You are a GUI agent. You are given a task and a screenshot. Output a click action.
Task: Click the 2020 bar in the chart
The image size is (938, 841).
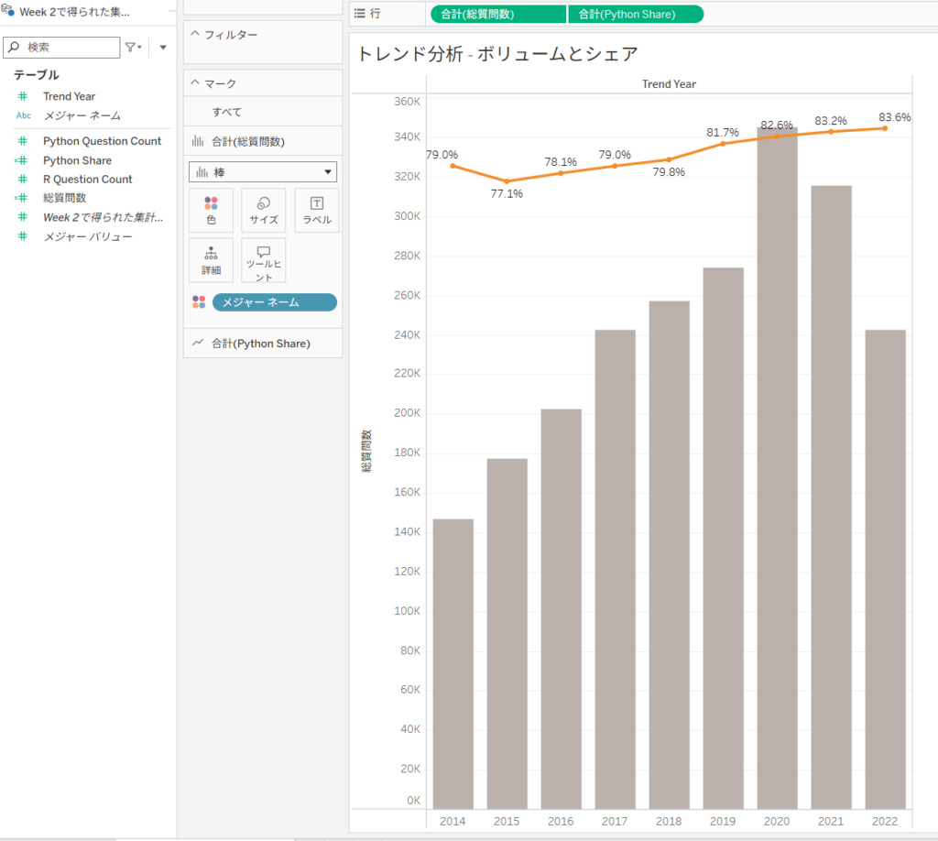point(777,467)
